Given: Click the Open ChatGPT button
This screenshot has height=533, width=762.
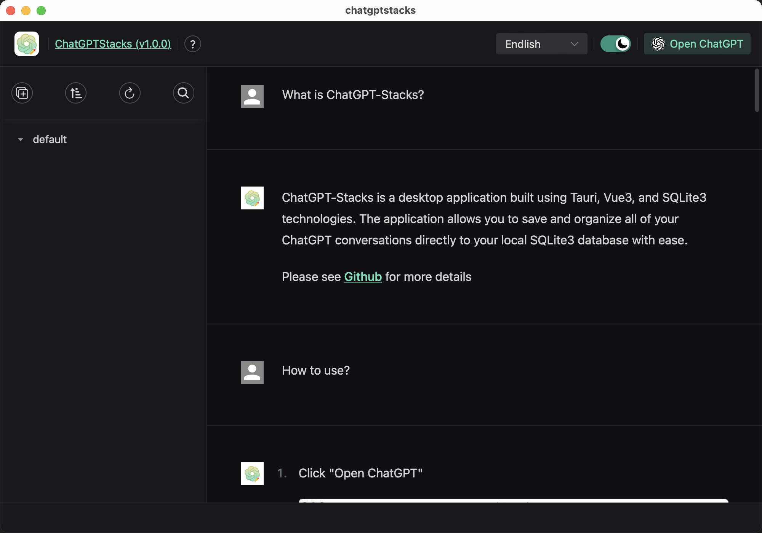Looking at the screenshot, I should (x=697, y=44).
